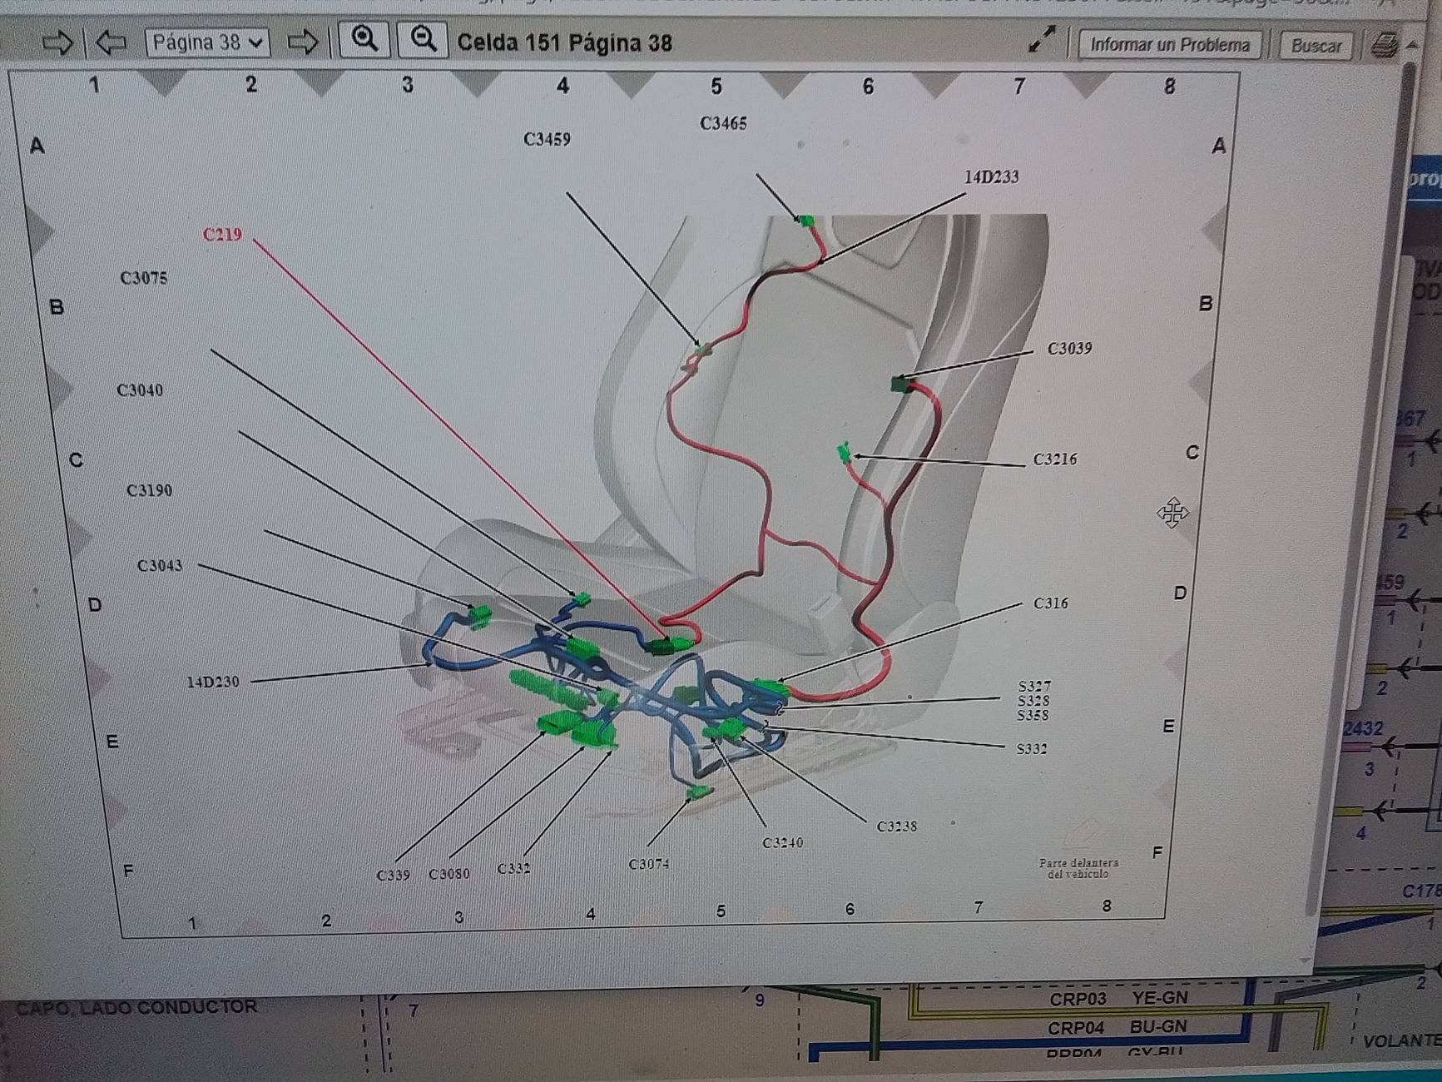Select the C3039 connector label
The width and height of the screenshot is (1442, 1082).
pos(1069,349)
